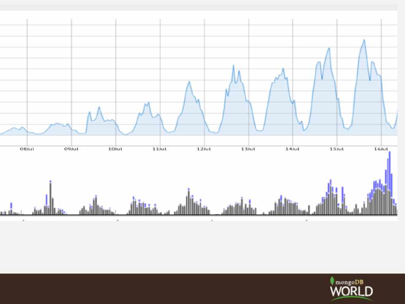Image resolution: width=405 pixels, height=304 pixels.
Task: Click the 10Jul axis label
Action: coord(116,149)
